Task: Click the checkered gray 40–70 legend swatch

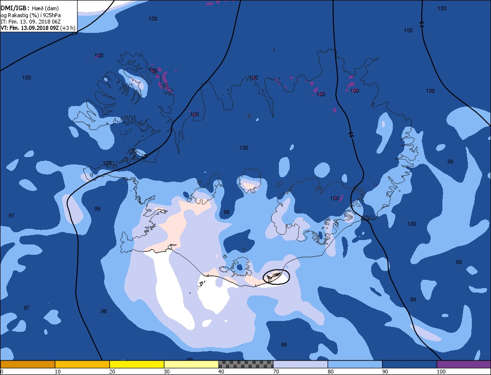Action: pyautogui.click(x=246, y=364)
